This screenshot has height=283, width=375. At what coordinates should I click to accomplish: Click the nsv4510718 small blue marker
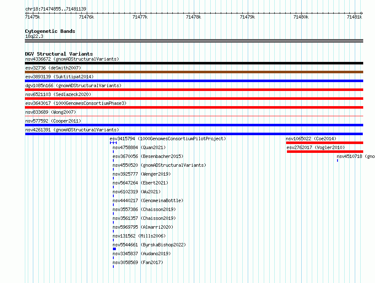click(337, 160)
